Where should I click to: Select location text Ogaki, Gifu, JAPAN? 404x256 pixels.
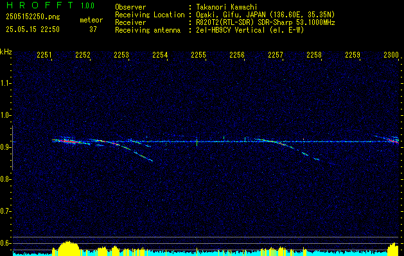(x=231, y=15)
